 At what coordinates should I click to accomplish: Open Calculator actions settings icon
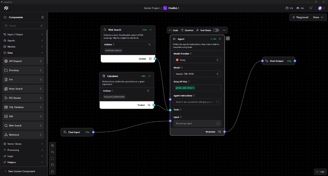click(x=148, y=91)
